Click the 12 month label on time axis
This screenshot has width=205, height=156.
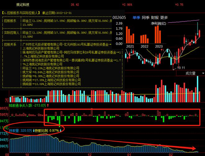[89, 154]
